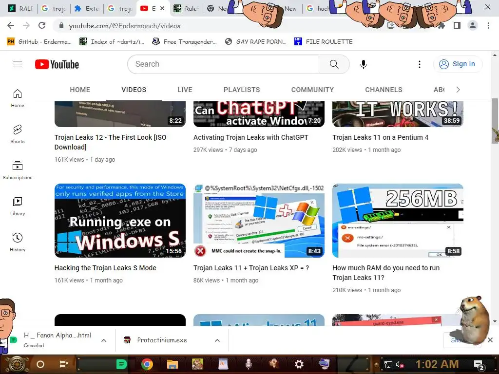The width and height of the screenshot is (499, 374).
Task: Click the forward navigation arrow
Action: [x=26, y=25]
